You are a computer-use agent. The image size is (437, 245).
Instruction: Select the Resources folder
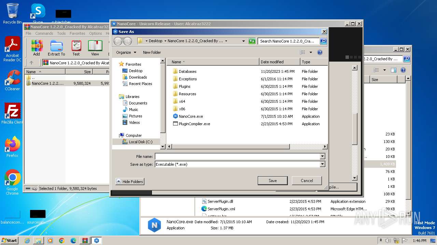coord(187,94)
